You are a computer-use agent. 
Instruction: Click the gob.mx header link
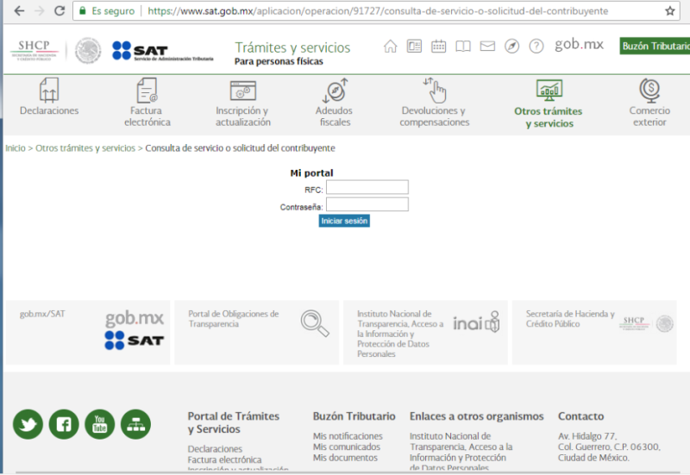(x=579, y=45)
